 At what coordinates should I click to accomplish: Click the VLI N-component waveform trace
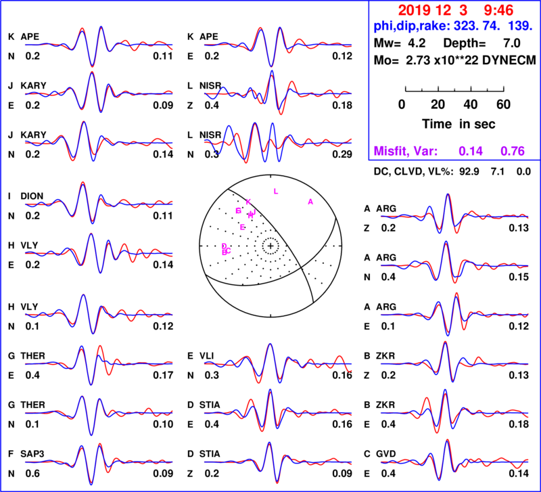pyautogui.click(x=278, y=363)
